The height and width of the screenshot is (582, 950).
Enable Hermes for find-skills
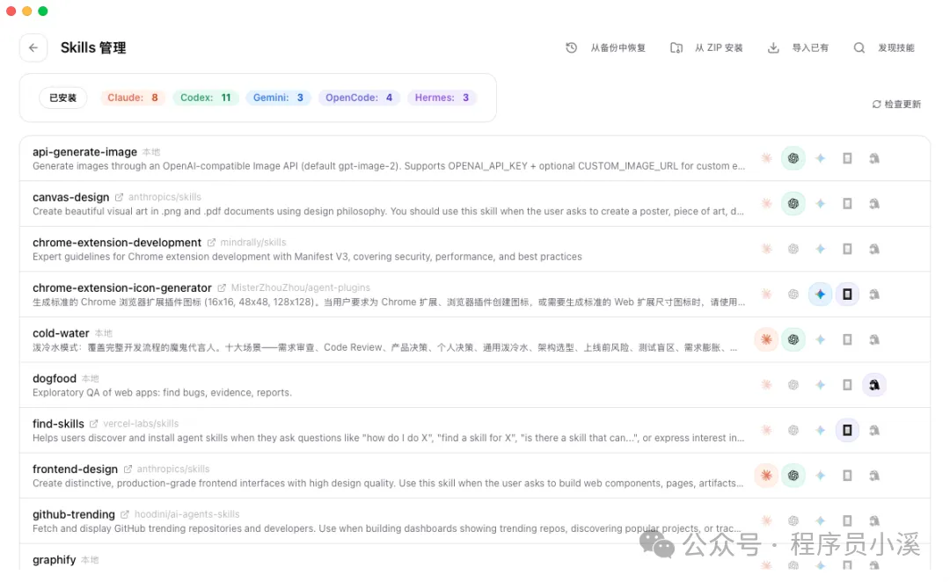pyautogui.click(x=874, y=431)
